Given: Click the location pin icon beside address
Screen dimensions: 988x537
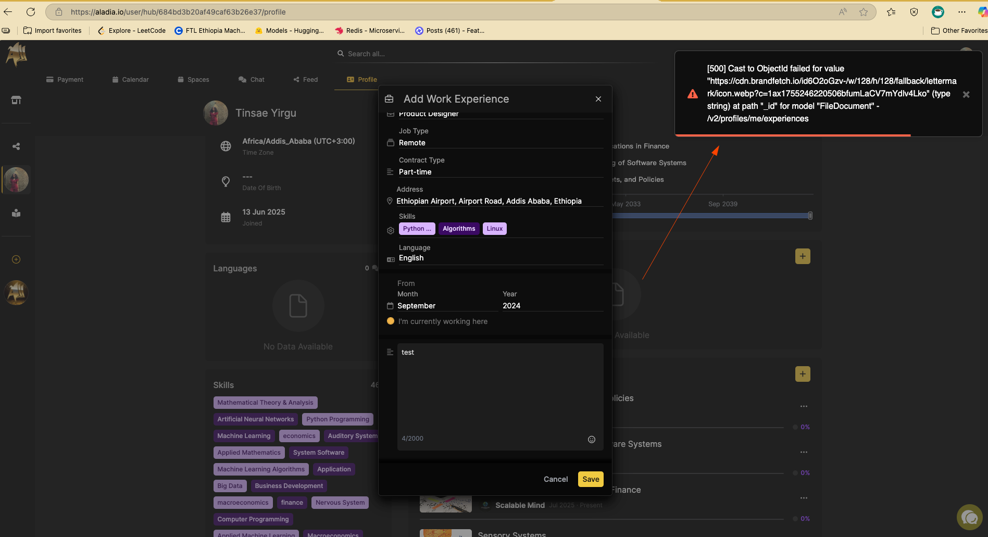Looking at the screenshot, I should (390, 201).
